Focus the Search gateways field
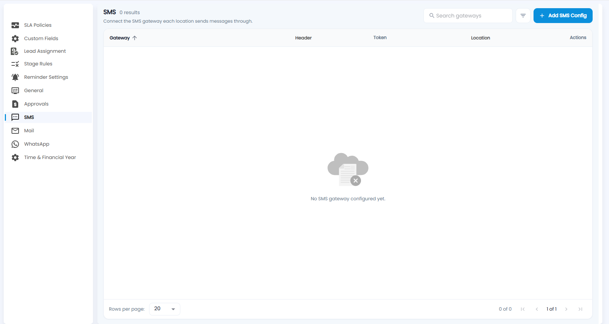 468,16
